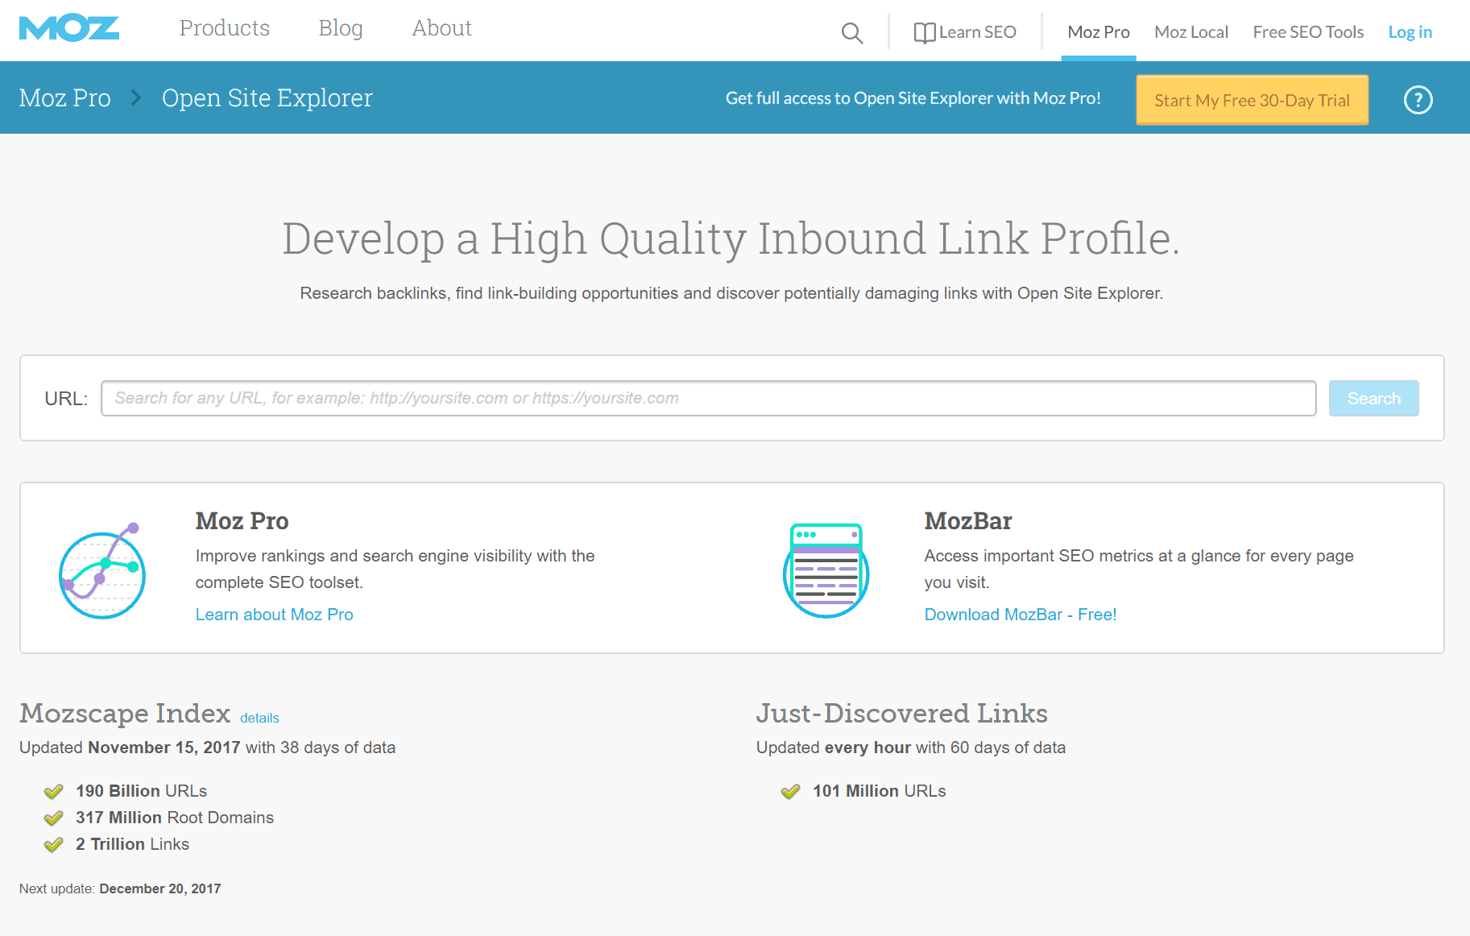Click the Moz logo
The image size is (1470, 936).
(x=69, y=29)
